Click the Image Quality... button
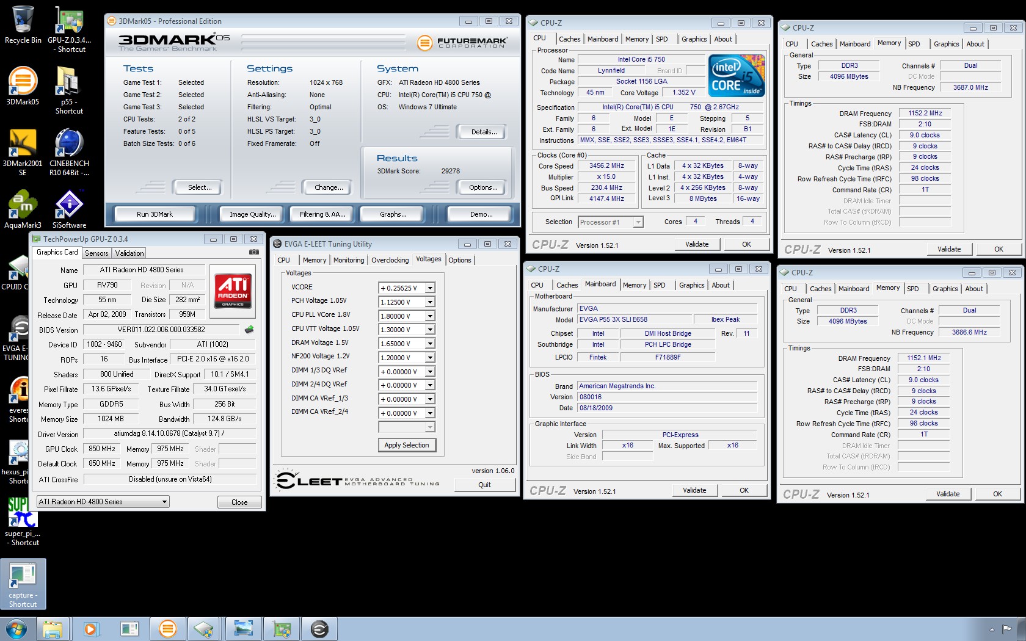1026x641 pixels. pyautogui.click(x=253, y=214)
